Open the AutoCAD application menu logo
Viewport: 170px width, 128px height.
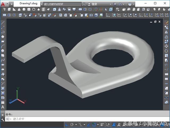3,4
